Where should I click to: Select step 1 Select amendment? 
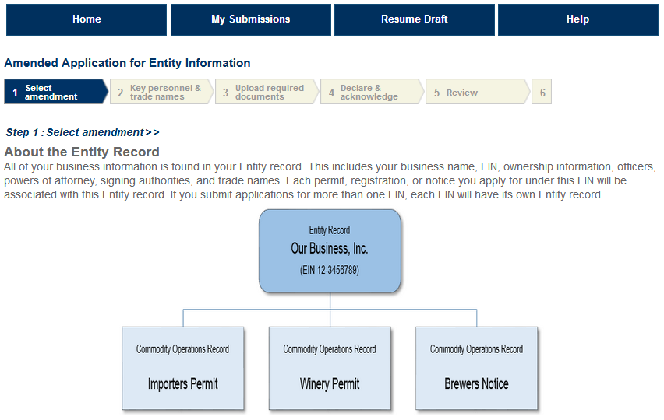[53, 92]
